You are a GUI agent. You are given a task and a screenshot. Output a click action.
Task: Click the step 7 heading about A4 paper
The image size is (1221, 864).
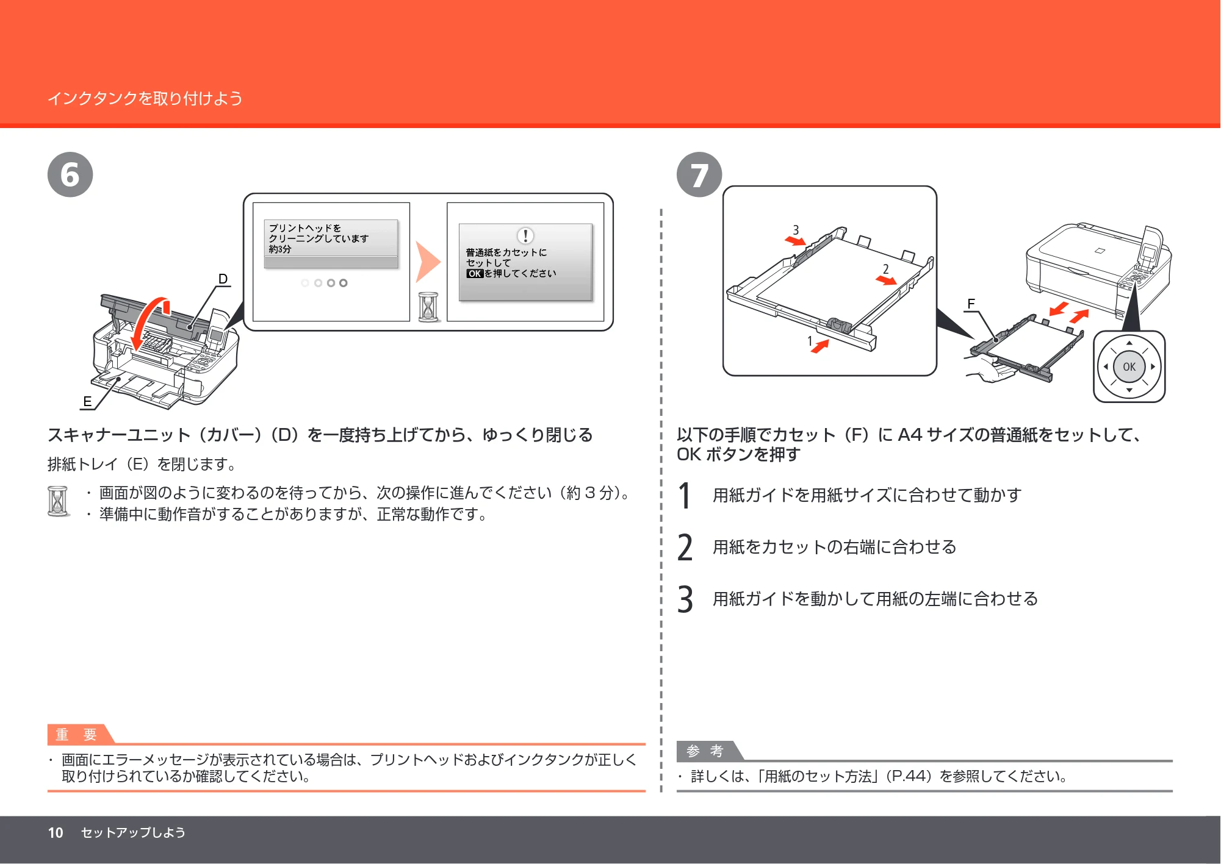coord(909,444)
